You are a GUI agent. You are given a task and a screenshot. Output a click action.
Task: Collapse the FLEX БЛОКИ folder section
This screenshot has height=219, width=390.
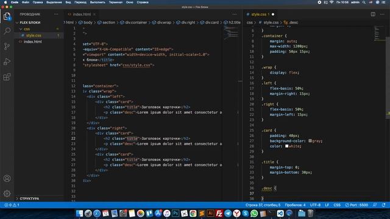[30, 23]
